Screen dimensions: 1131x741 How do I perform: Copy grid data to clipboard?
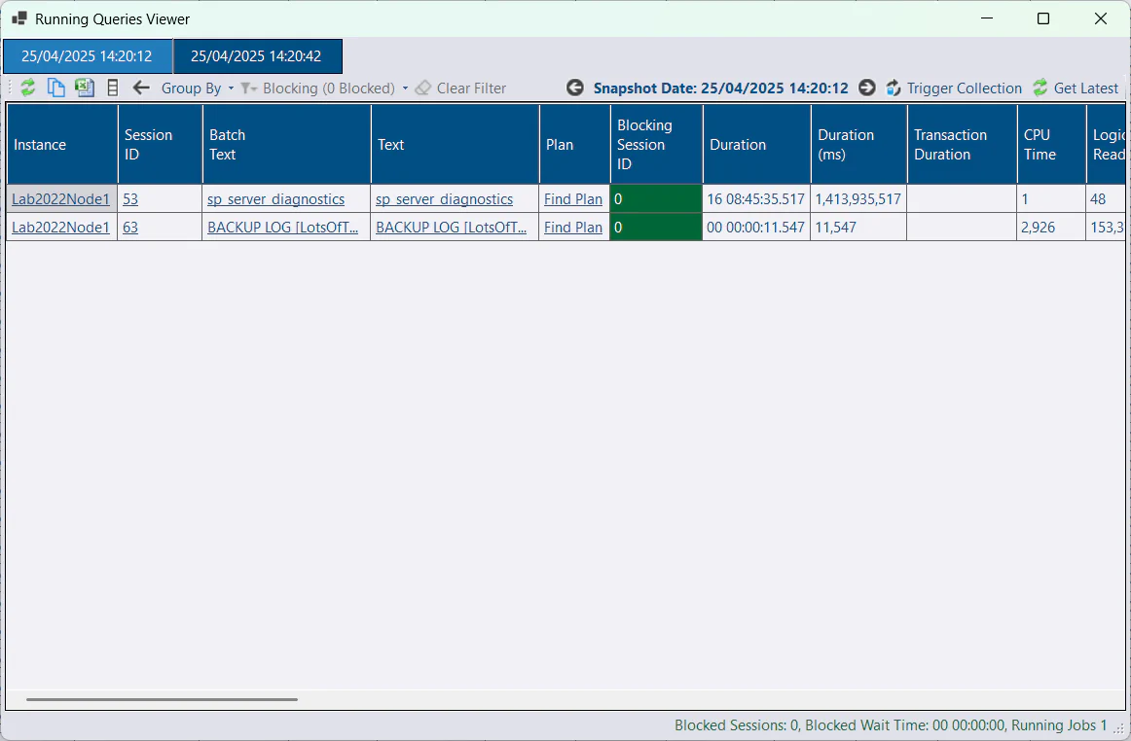(x=55, y=88)
